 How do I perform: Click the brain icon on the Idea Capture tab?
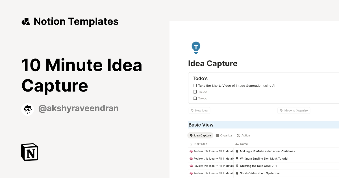(191, 135)
